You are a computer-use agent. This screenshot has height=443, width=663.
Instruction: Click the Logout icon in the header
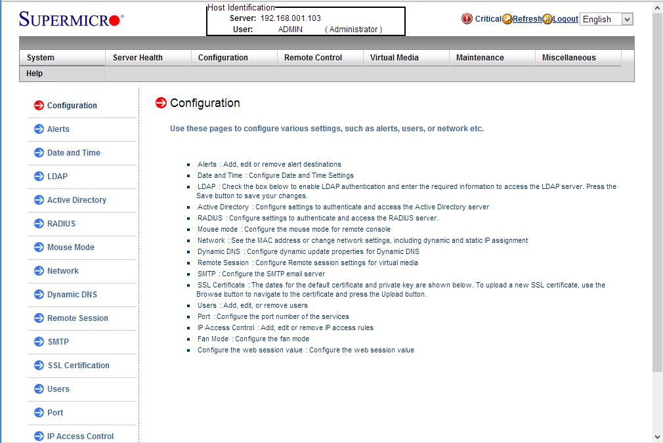click(547, 19)
